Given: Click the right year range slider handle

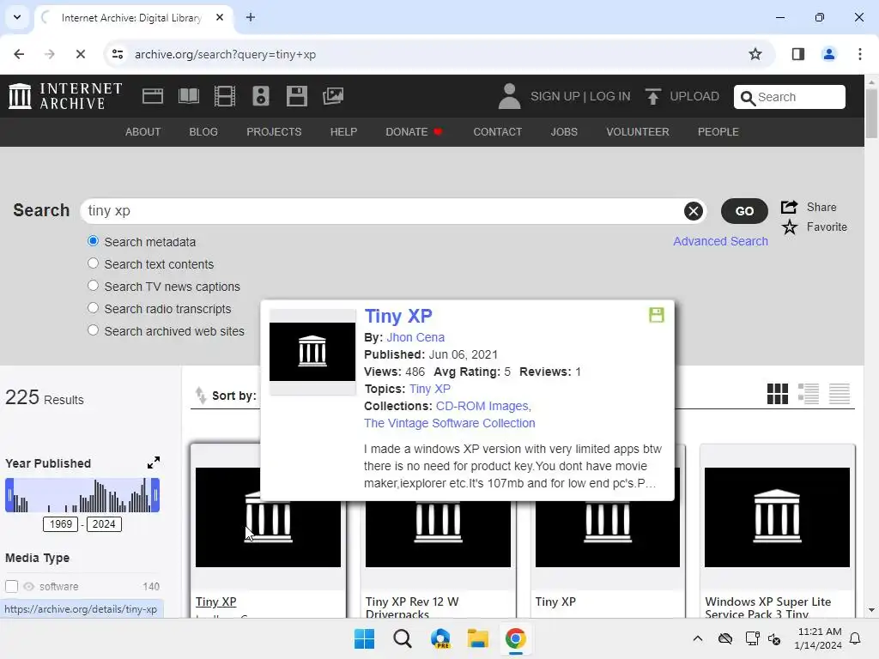Looking at the screenshot, I should pyautogui.click(x=155, y=495).
